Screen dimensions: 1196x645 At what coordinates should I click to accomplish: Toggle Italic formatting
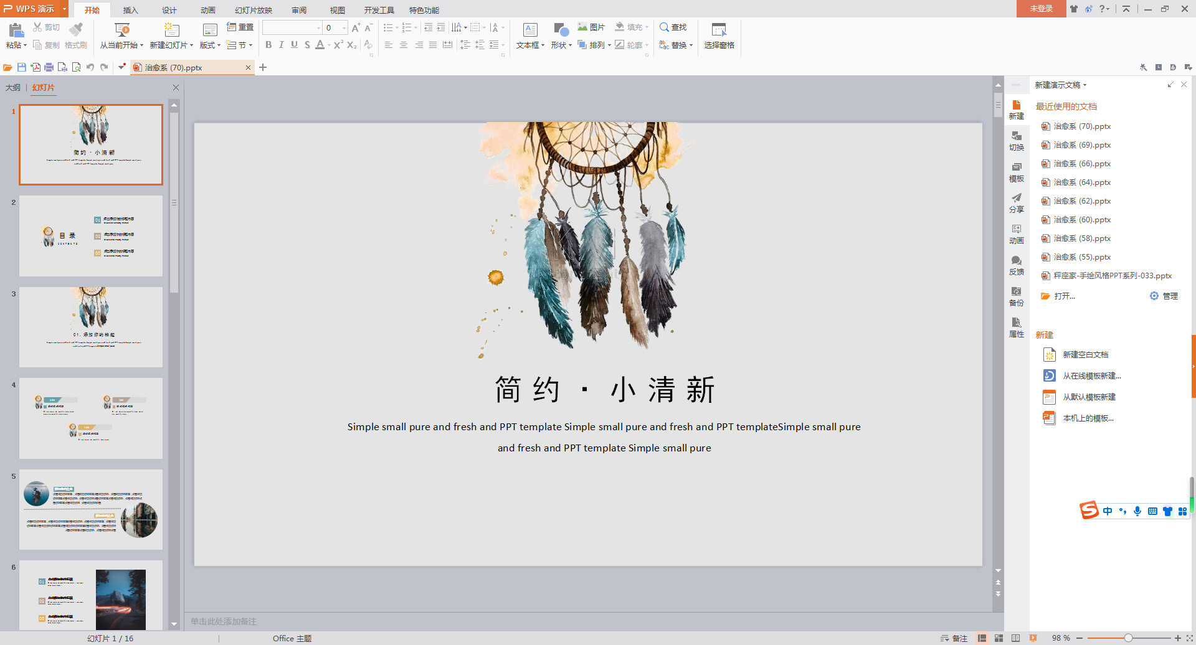coord(281,45)
